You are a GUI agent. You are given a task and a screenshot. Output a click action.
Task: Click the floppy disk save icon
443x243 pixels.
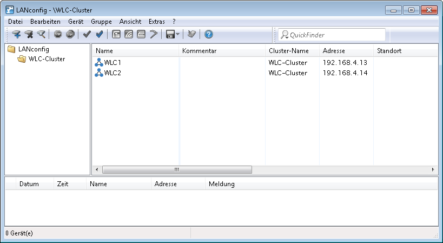(170, 35)
